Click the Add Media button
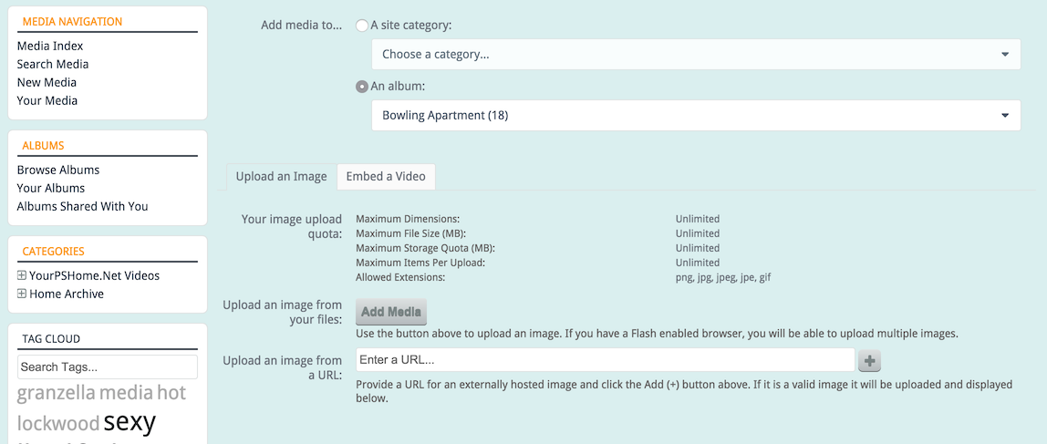 [x=391, y=312]
